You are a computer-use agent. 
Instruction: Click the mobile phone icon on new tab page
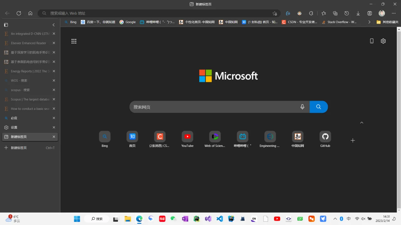pos(372,41)
